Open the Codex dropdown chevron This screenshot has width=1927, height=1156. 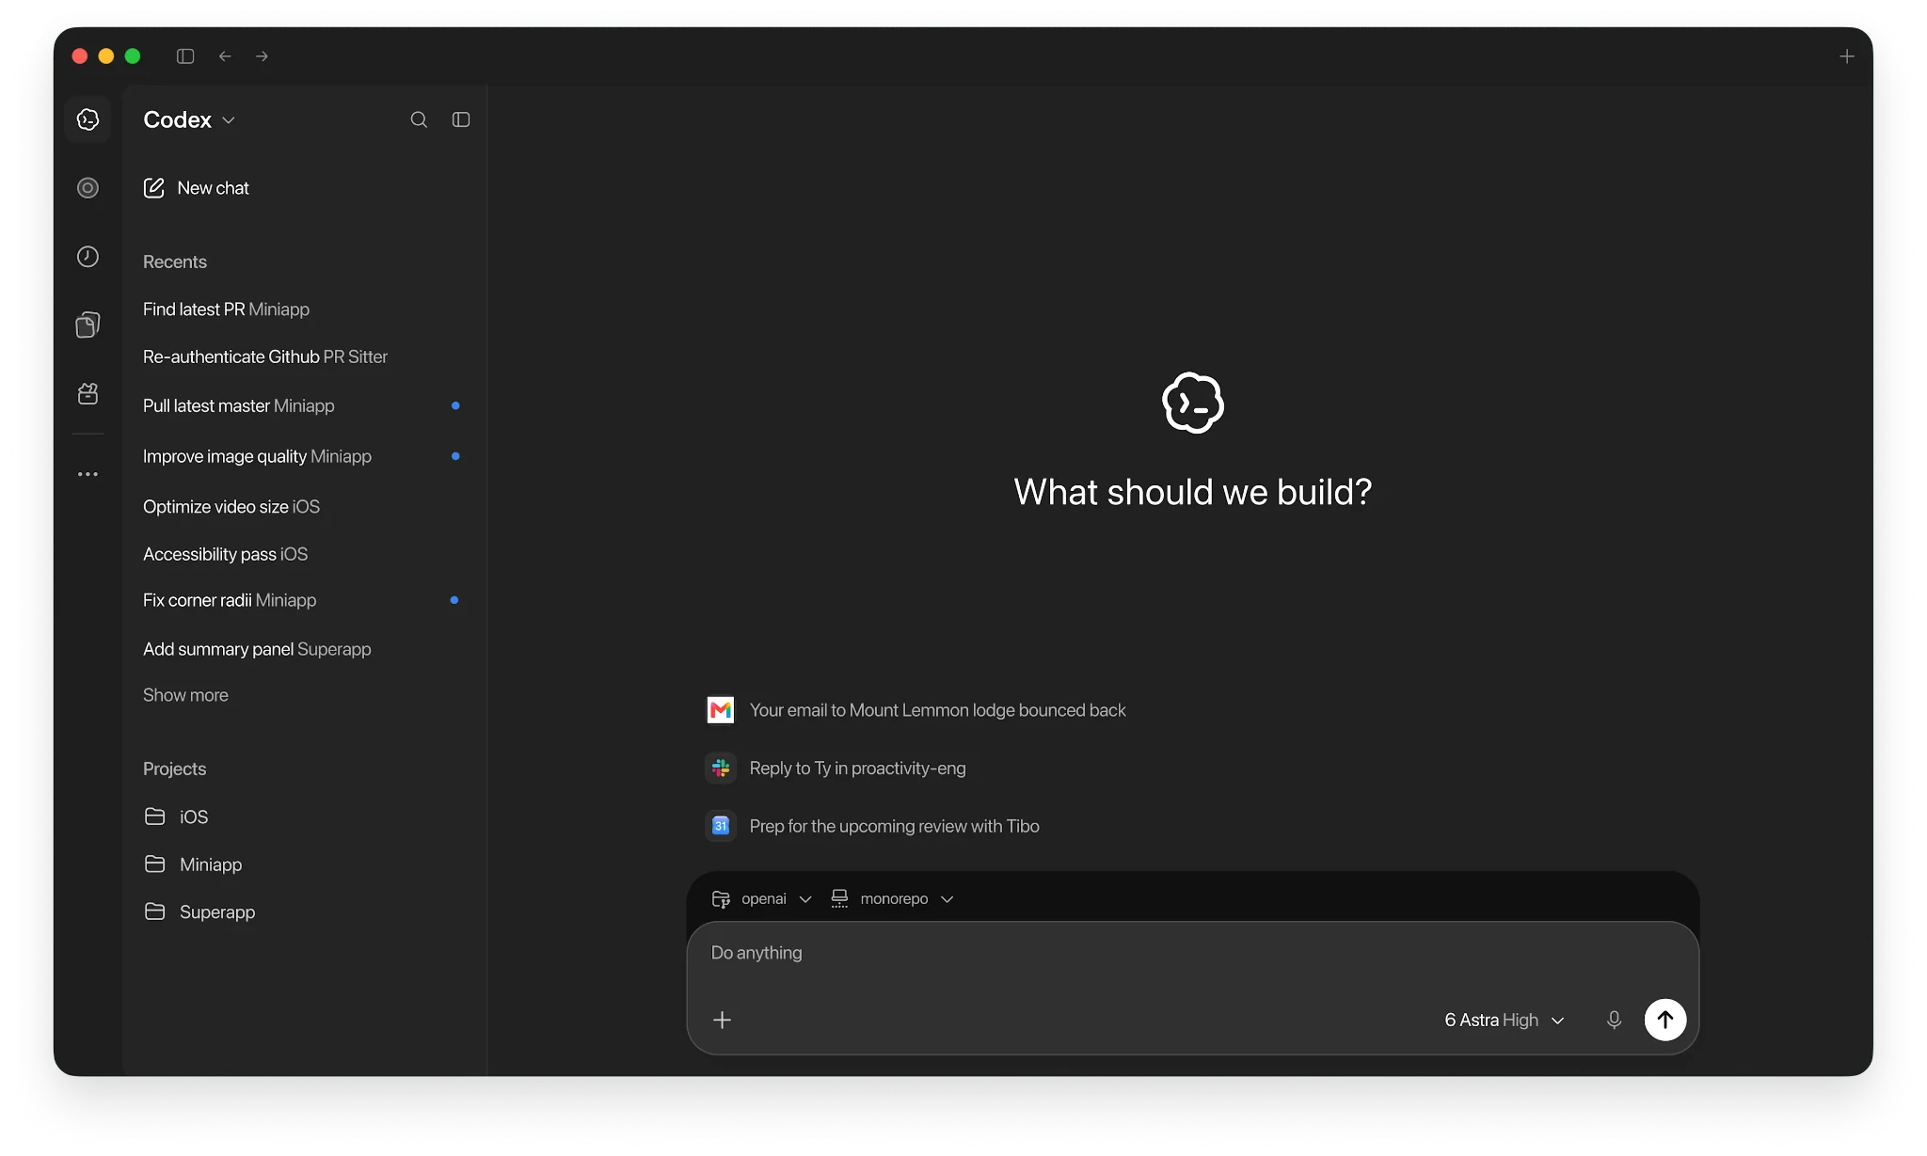pyautogui.click(x=229, y=120)
